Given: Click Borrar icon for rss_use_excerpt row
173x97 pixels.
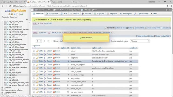Looking at the screenshot, I should click(54, 92).
